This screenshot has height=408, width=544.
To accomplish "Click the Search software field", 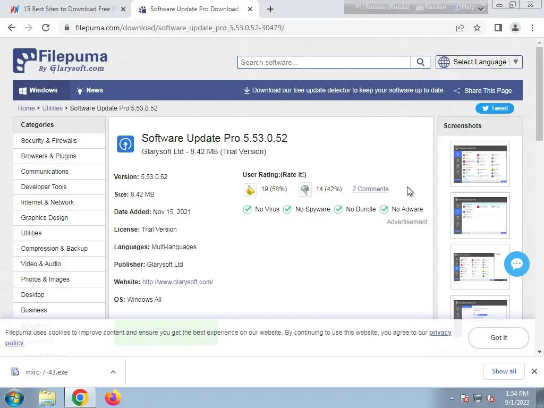I will coord(324,62).
